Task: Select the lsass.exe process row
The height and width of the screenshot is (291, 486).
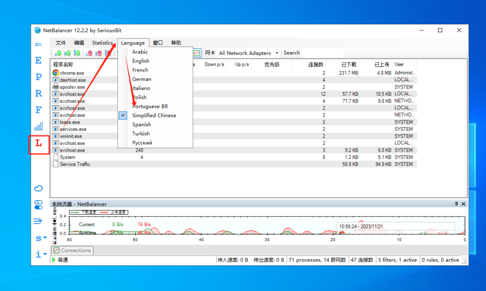Action: 234,122
